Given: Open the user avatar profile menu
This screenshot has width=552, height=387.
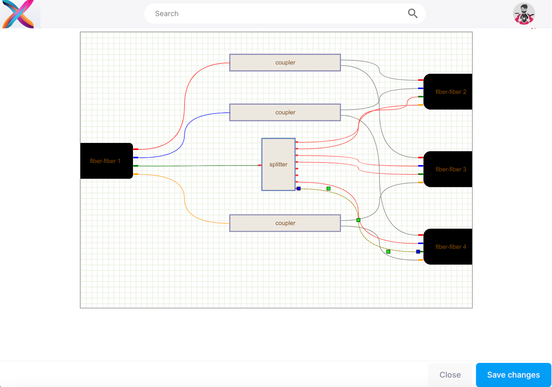Looking at the screenshot, I should coord(524,14).
